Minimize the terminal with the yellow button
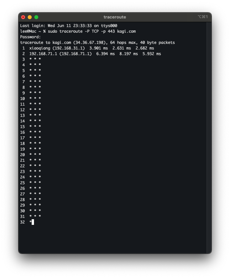 (30, 17)
